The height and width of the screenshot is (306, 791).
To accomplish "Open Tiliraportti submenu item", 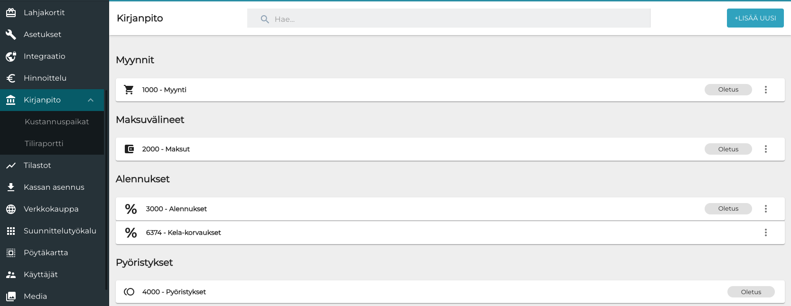I will pos(44,144).
